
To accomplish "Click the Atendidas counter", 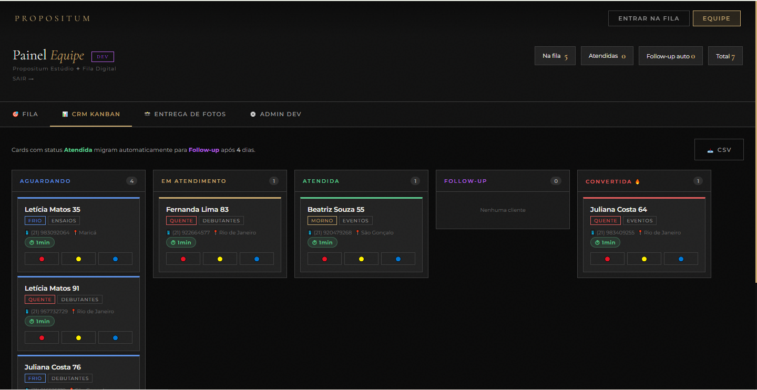I will (607, 56).
